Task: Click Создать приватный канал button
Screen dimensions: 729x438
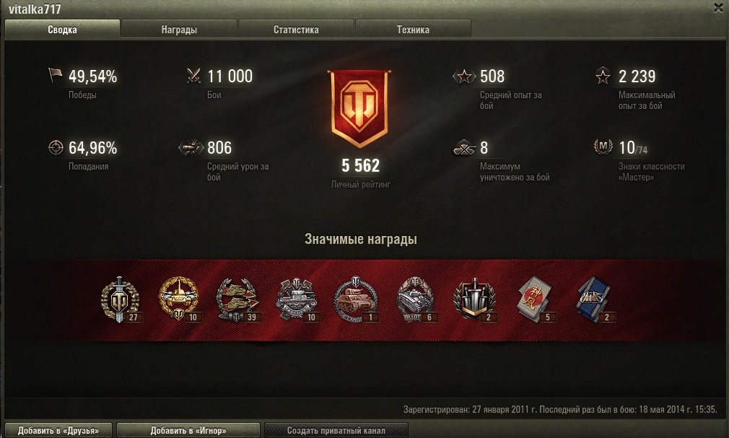Action: (336, 431)
